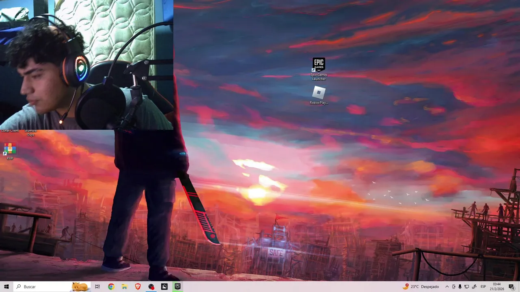Select the RAR archive desktop icon
The width and height of the screenshot is (520, 292).
[x=10, y=151]
